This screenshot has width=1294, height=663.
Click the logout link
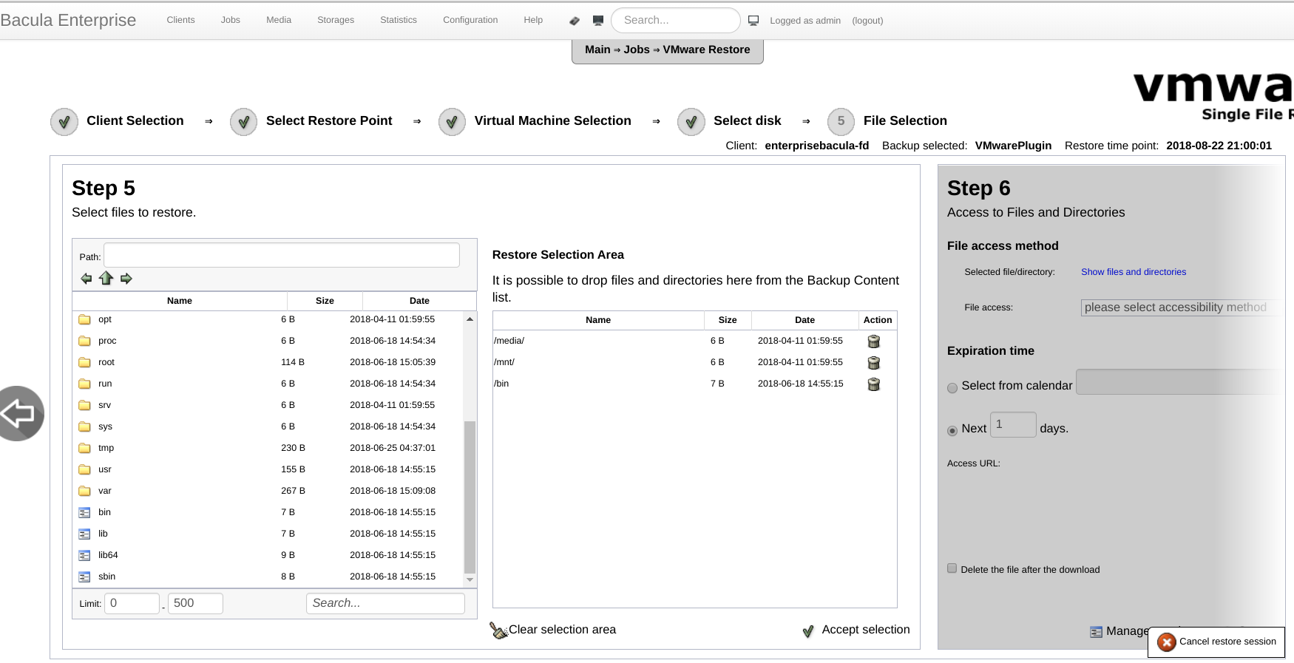(867, 21)
